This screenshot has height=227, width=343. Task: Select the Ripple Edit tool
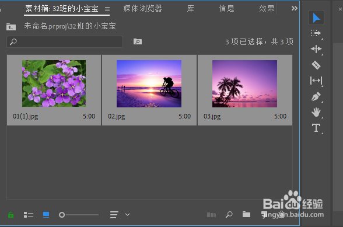click(x=316, y=49)
